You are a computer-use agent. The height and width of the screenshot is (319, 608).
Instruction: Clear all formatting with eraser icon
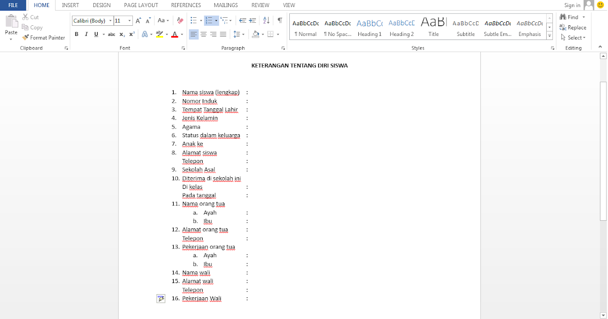pos(180,21)
